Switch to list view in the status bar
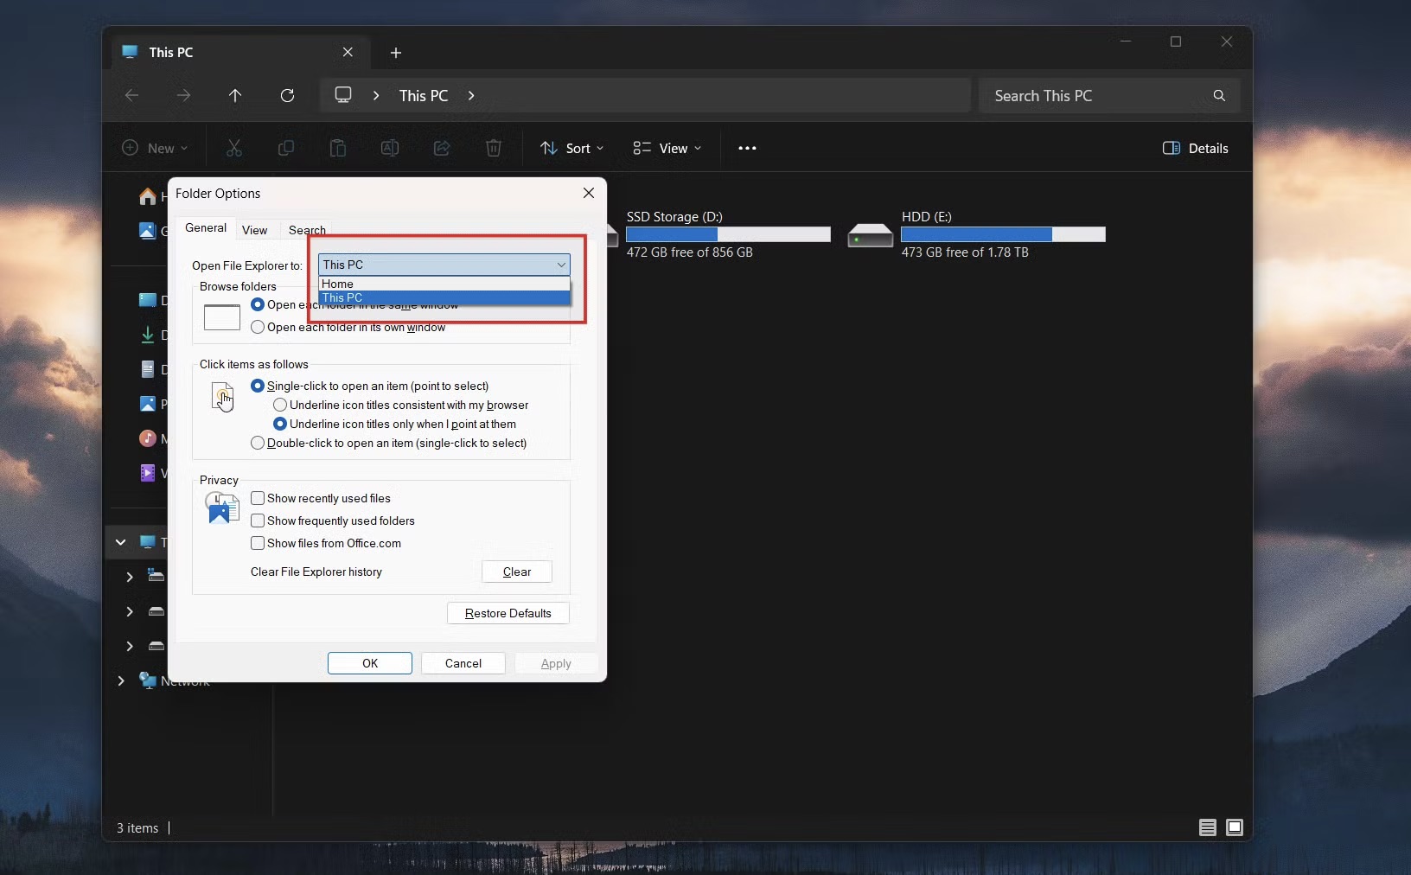The width and height of the screenshot is (1411, 875). coord(1207,827)
